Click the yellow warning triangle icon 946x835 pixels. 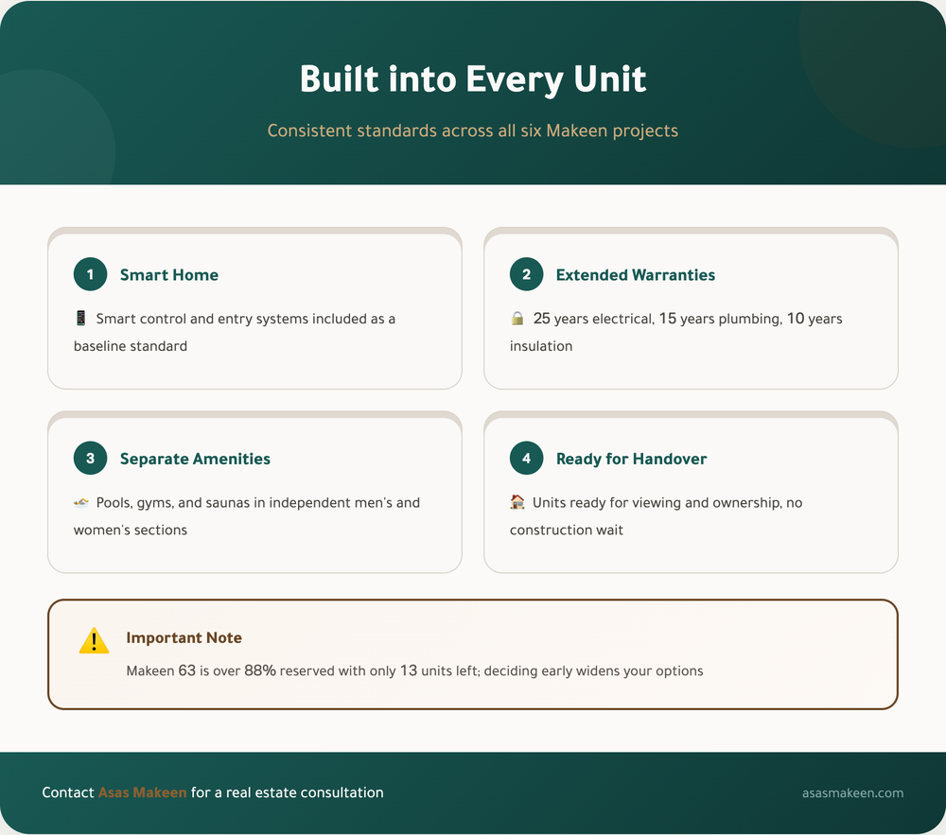pos(94,641)
